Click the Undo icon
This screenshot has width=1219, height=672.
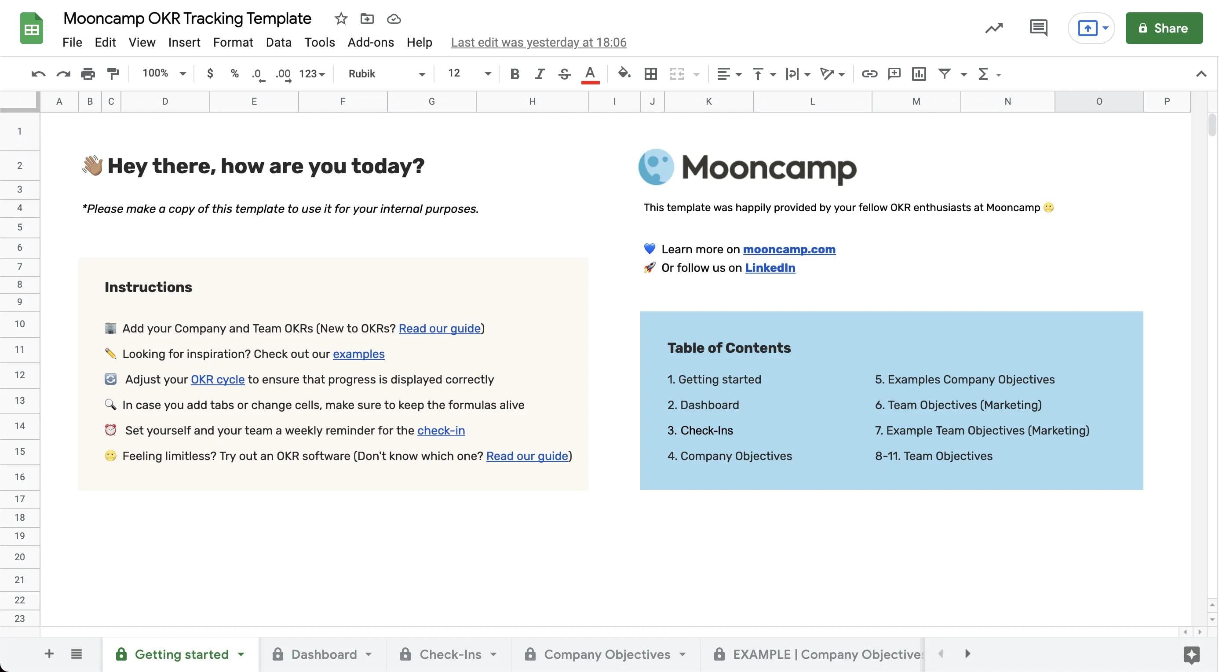coord(38,74)
